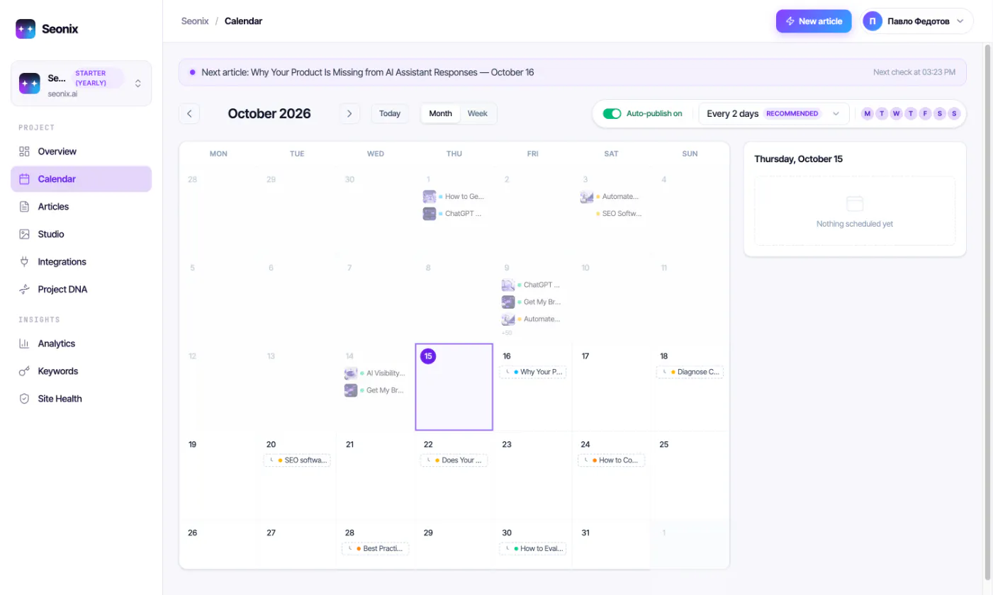The image size is (993, 595).
Task: Open the "Next article: Why Your Product..." banner
Action: (x=572, y=72)
